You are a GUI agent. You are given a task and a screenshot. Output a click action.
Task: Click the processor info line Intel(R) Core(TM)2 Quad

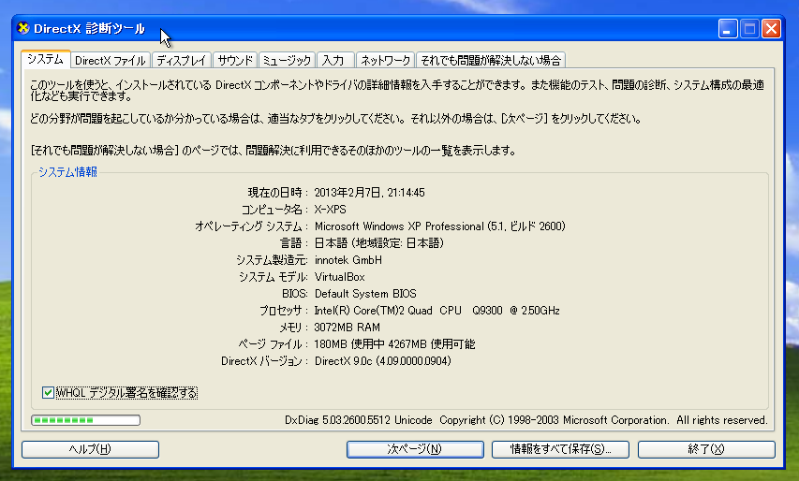[x=436, y=311]
